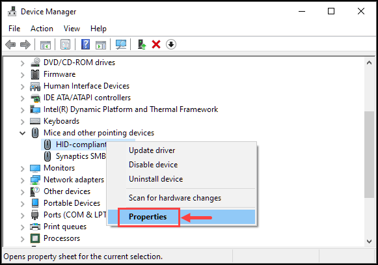This screenshot has width=378, height=265.
Task: Click Scan for hardware changes monitor icon
Action: tap(121, 45)
